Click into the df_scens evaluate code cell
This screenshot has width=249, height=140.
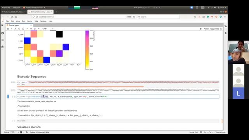pyautogui.click(x=118, y=96)
